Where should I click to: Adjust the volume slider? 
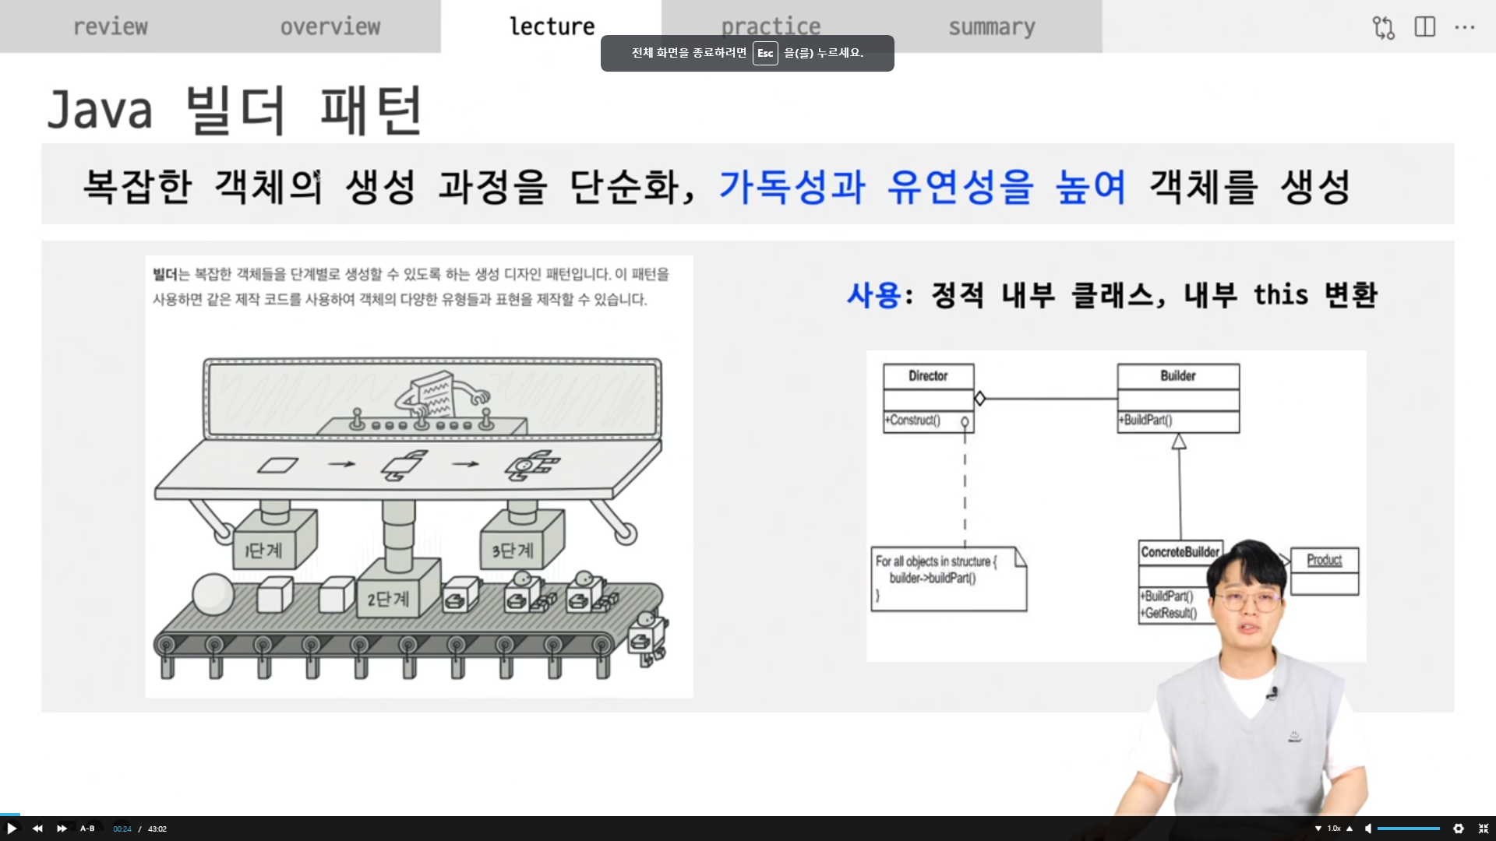tap(1409, 829)
